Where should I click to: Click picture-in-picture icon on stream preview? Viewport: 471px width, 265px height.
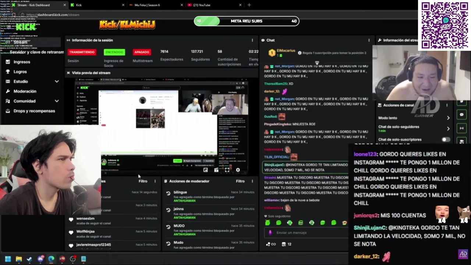click(x=206, y=170)
